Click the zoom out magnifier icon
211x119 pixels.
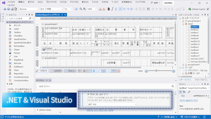81,9
